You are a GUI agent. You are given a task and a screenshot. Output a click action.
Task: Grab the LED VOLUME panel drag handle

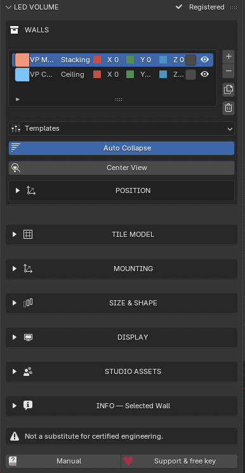click(x=234, y=7)
